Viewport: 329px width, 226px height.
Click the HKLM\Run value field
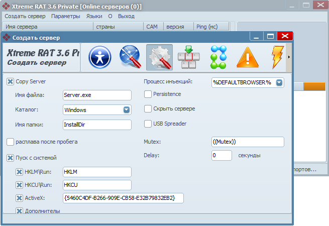[x=97, y=172]
